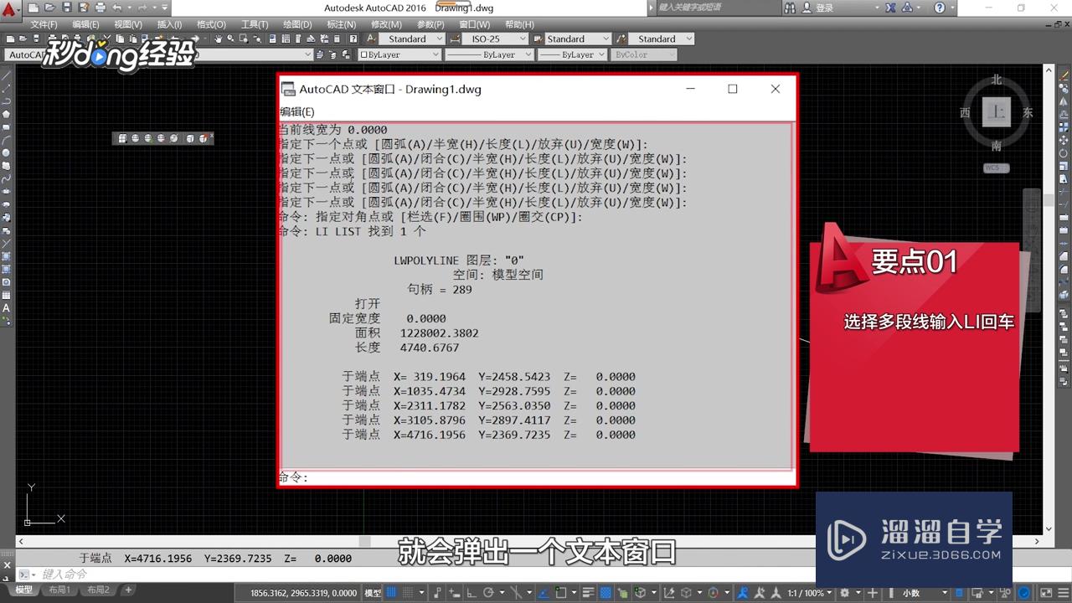Select the Polyline draw tool
Image resolution: width=1072 pixels, height=603 pixels.
[x=8, y=100]
